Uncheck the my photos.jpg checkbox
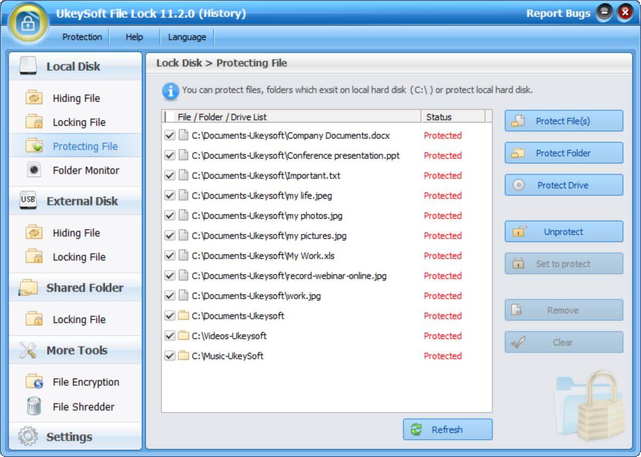The height and width of the screenshot is (457, 641). [170, 216]
